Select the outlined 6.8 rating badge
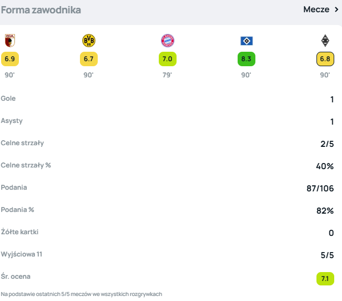 (x=325, y=58)
